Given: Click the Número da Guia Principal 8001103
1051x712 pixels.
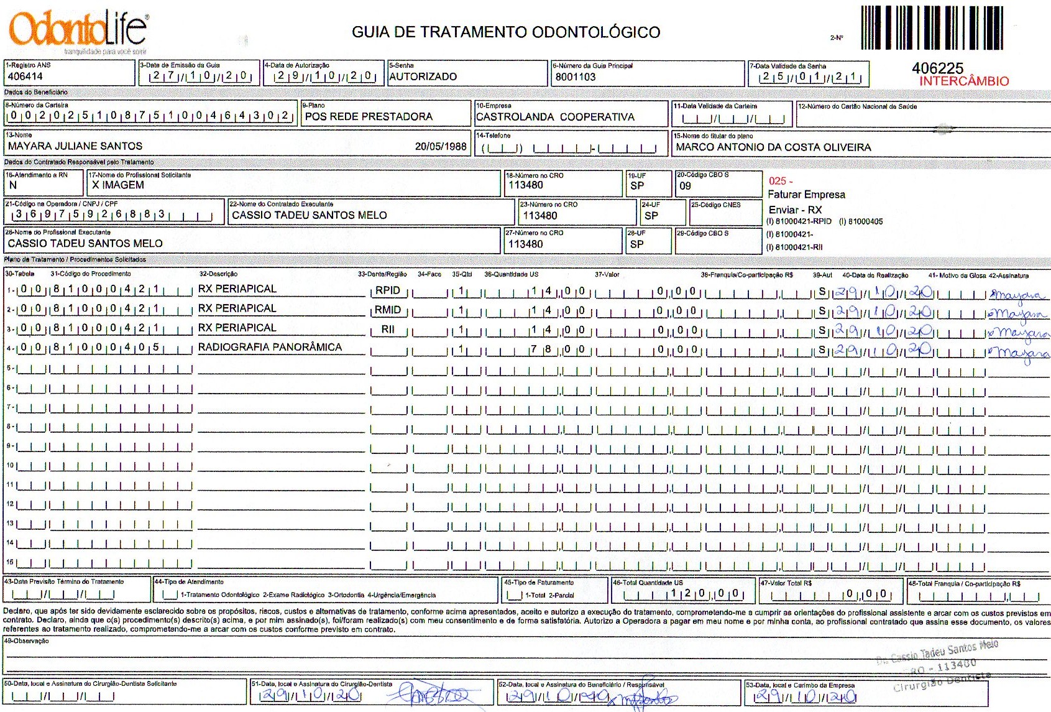Looking at the screenshot, I should [576, 77].
